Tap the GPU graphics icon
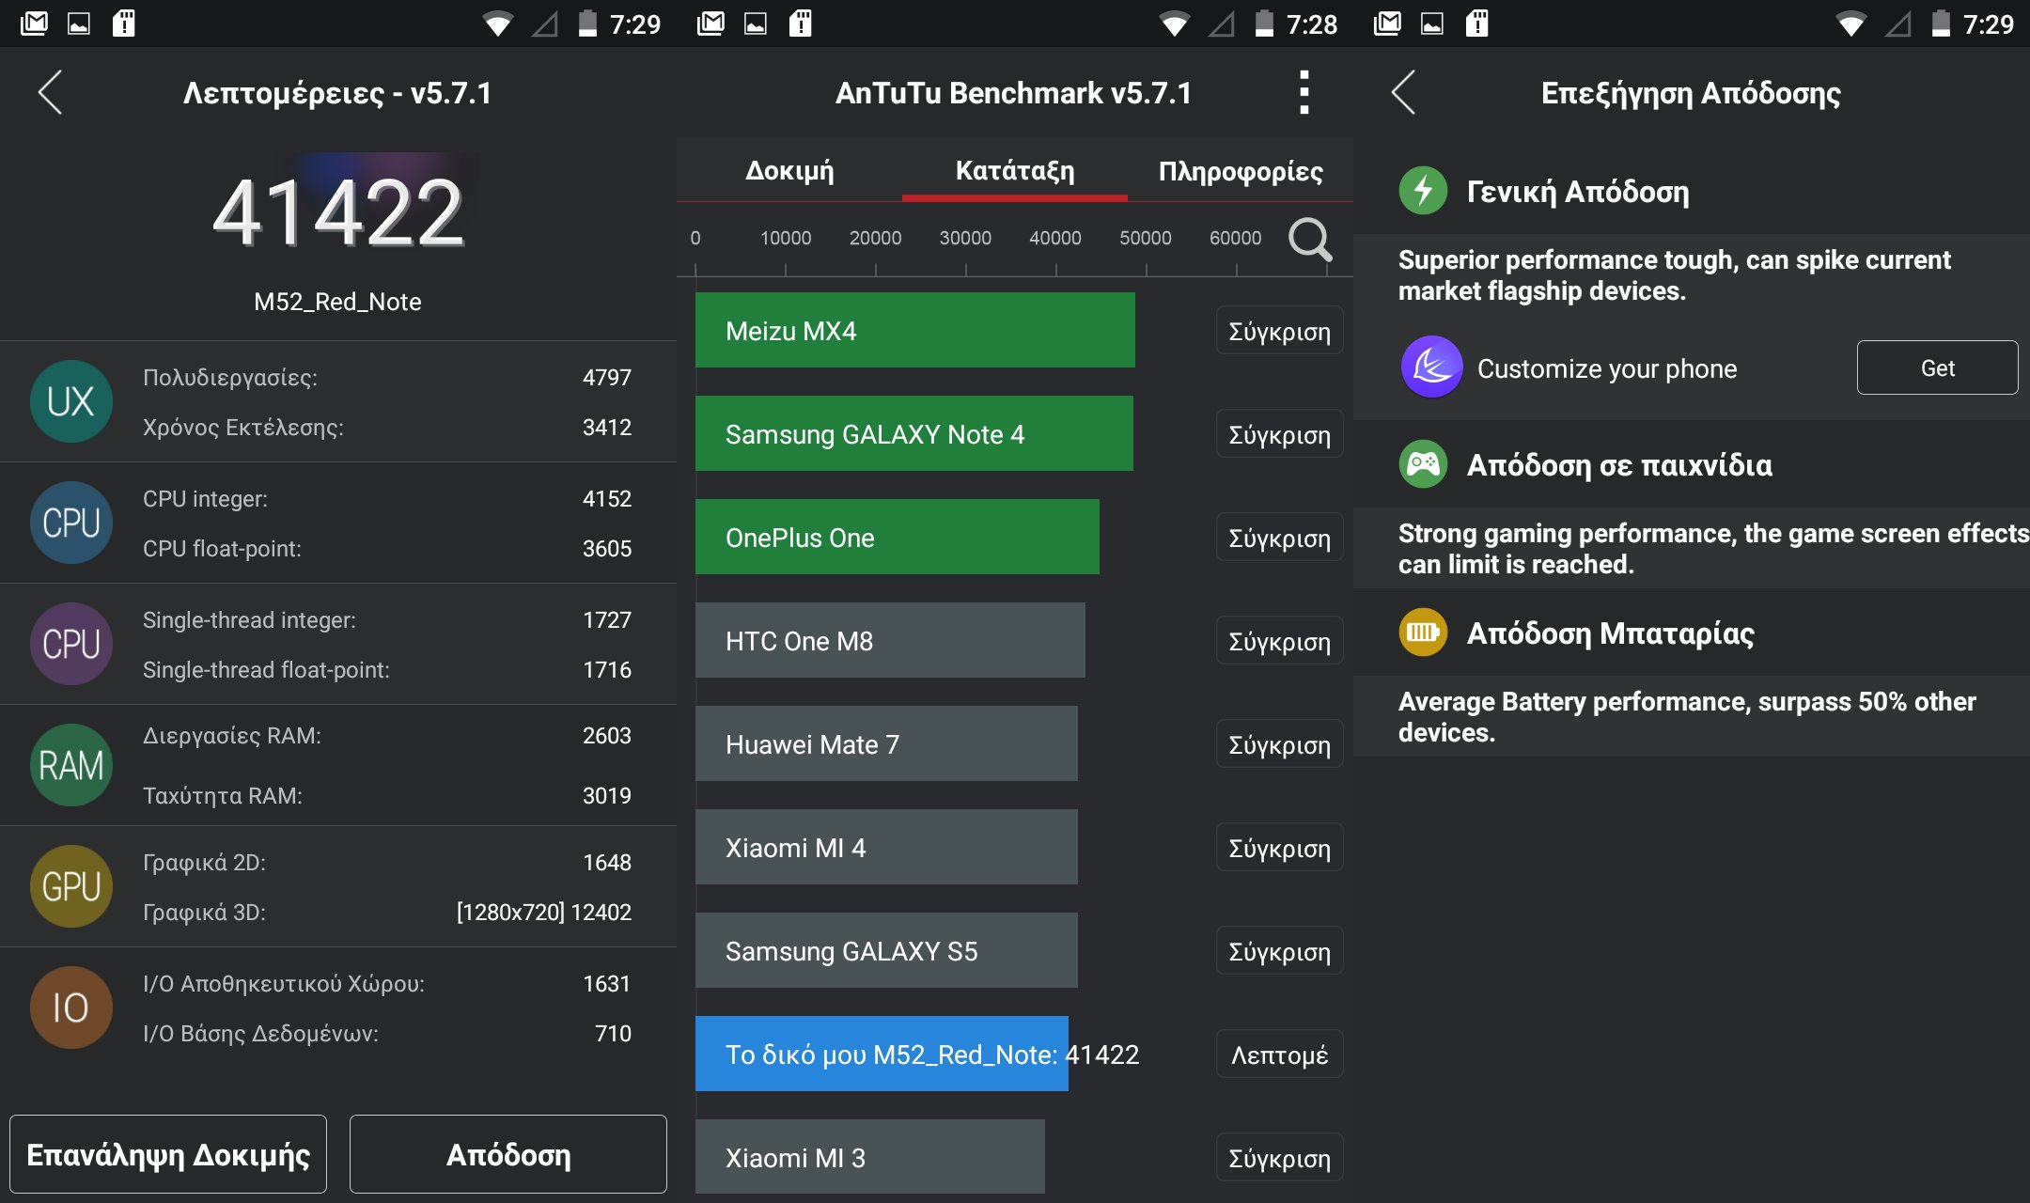This screenshot has height=1203, width=2030. [x=71, y=886]
